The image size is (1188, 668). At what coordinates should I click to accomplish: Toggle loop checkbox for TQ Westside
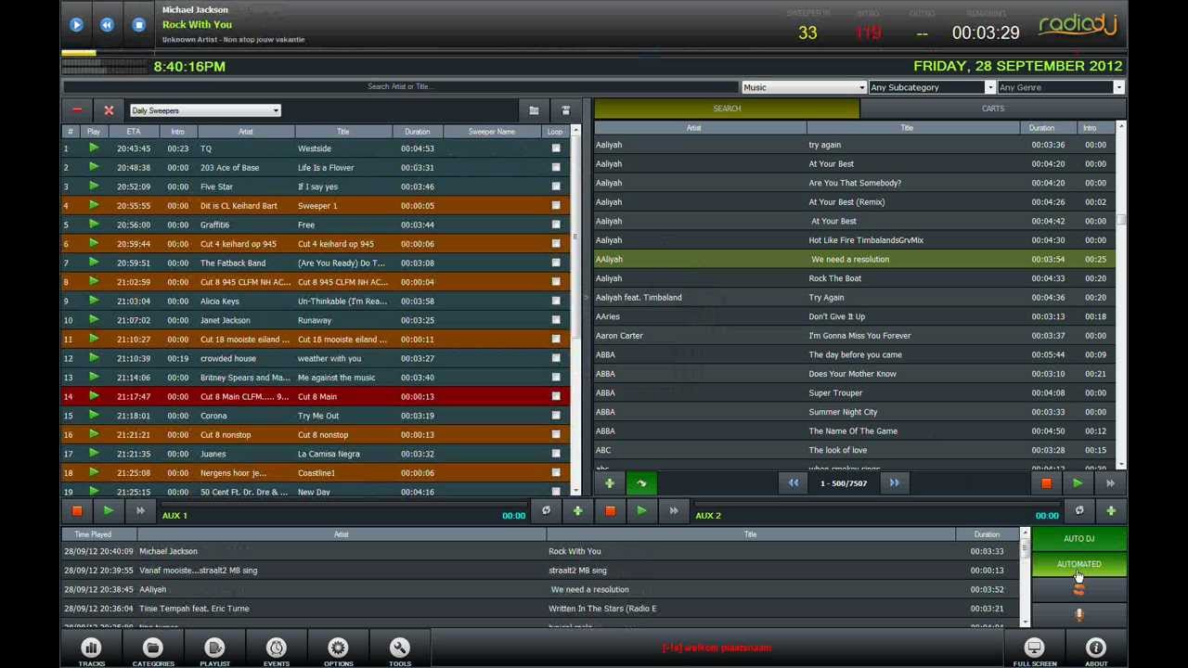(x=556, y=148)
